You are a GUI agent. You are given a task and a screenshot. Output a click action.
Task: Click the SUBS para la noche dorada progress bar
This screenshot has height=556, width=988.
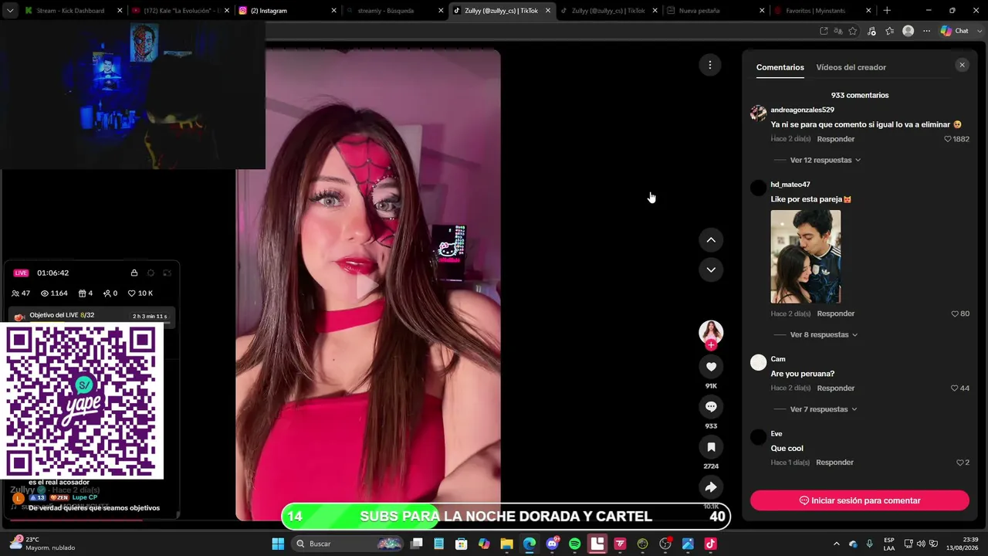pyautogui.click(x=506, y=517)
